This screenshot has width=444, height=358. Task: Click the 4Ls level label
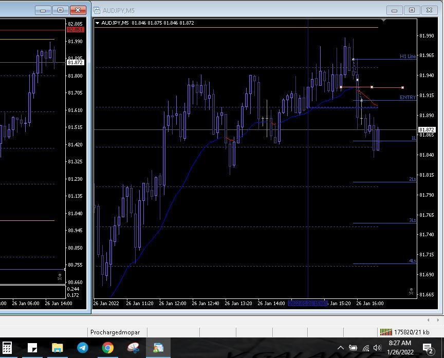point(412,261)
